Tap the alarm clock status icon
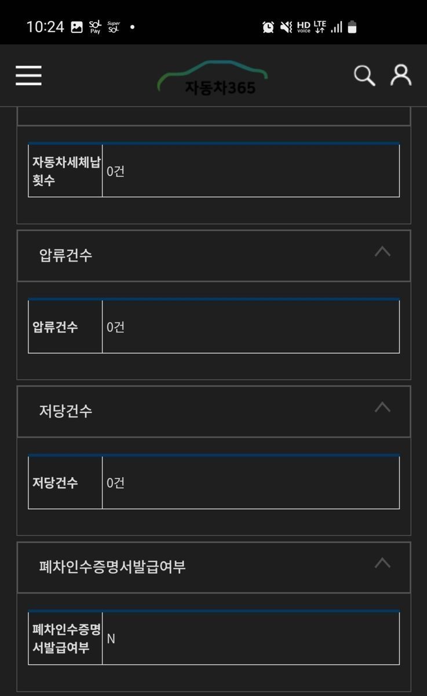 [268, 27]
